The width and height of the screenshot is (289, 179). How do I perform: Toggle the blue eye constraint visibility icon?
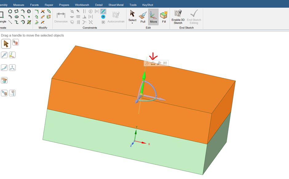(x=103, y=17)
